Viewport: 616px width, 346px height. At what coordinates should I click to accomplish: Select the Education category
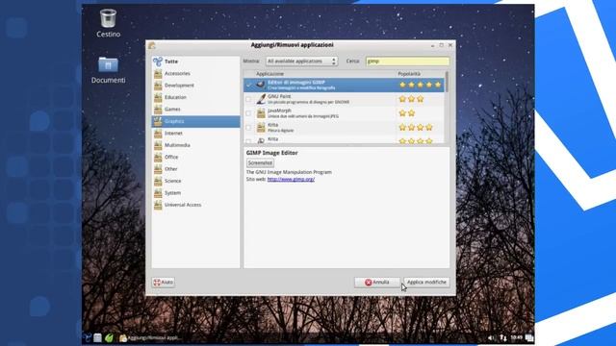(196, 97)
